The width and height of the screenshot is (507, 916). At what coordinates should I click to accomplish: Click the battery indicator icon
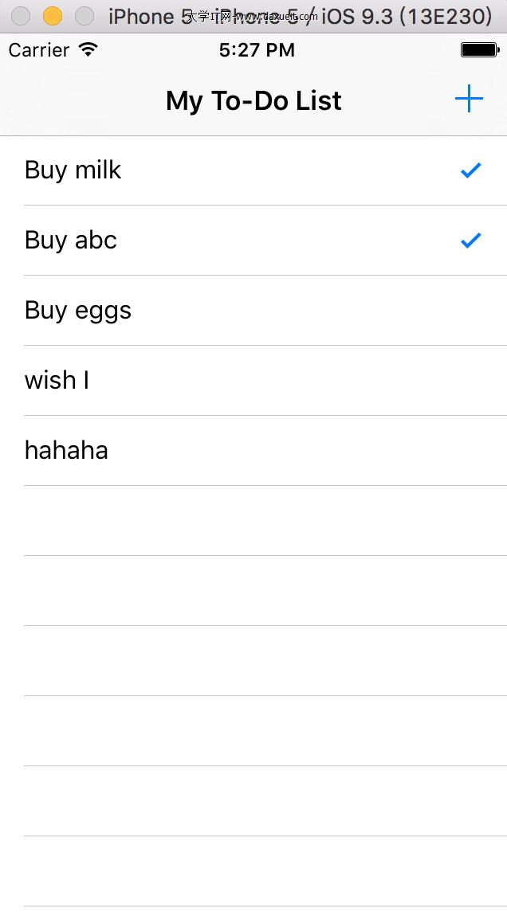coord(479,49)
